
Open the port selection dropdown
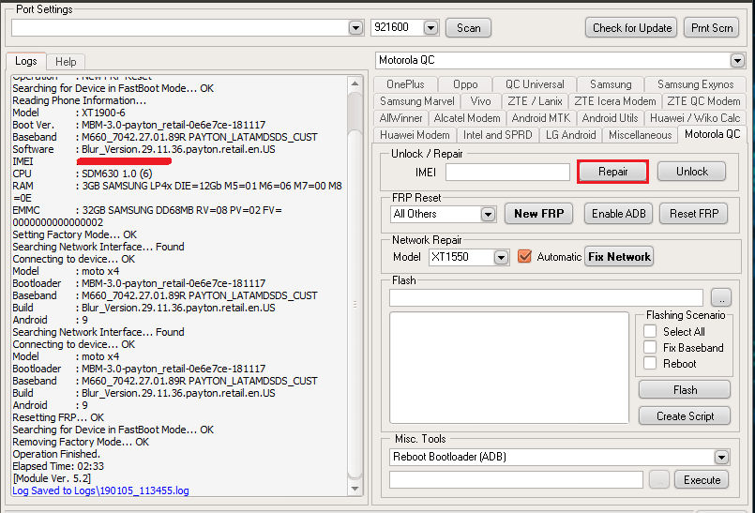(x=355, y=28)
